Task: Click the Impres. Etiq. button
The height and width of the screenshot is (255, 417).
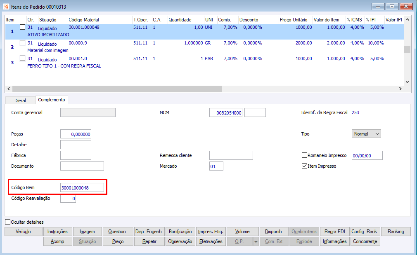Action: tap(211, 232)
